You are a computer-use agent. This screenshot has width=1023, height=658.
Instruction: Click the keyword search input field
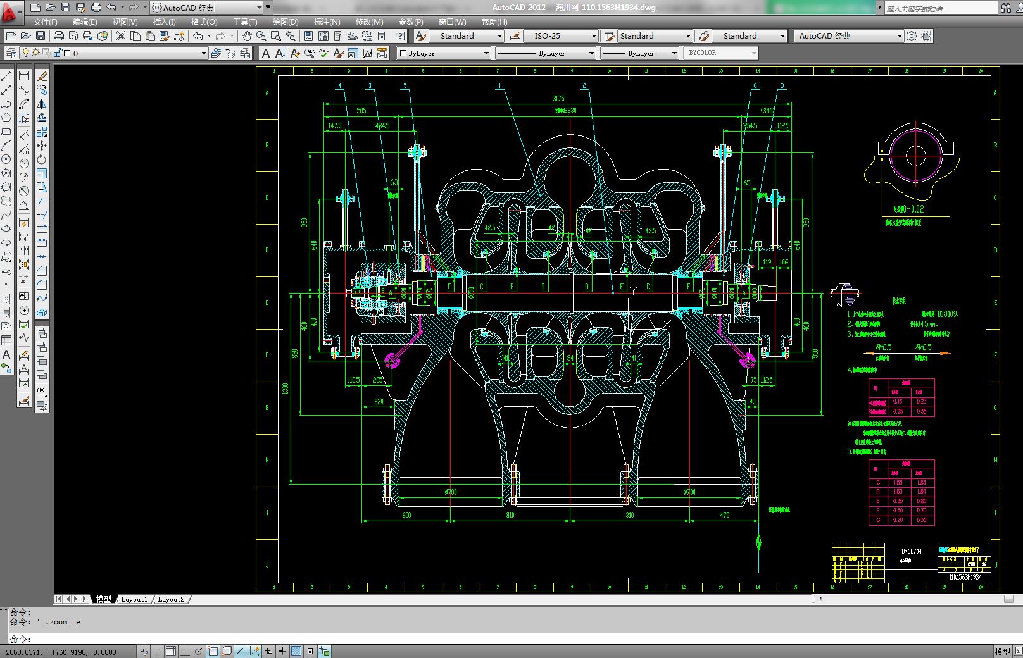940,8
